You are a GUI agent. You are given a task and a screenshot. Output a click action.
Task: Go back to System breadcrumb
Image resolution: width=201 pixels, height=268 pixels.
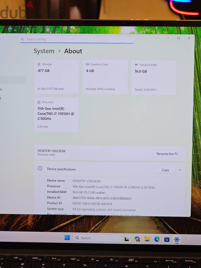(x=44, y=51)
